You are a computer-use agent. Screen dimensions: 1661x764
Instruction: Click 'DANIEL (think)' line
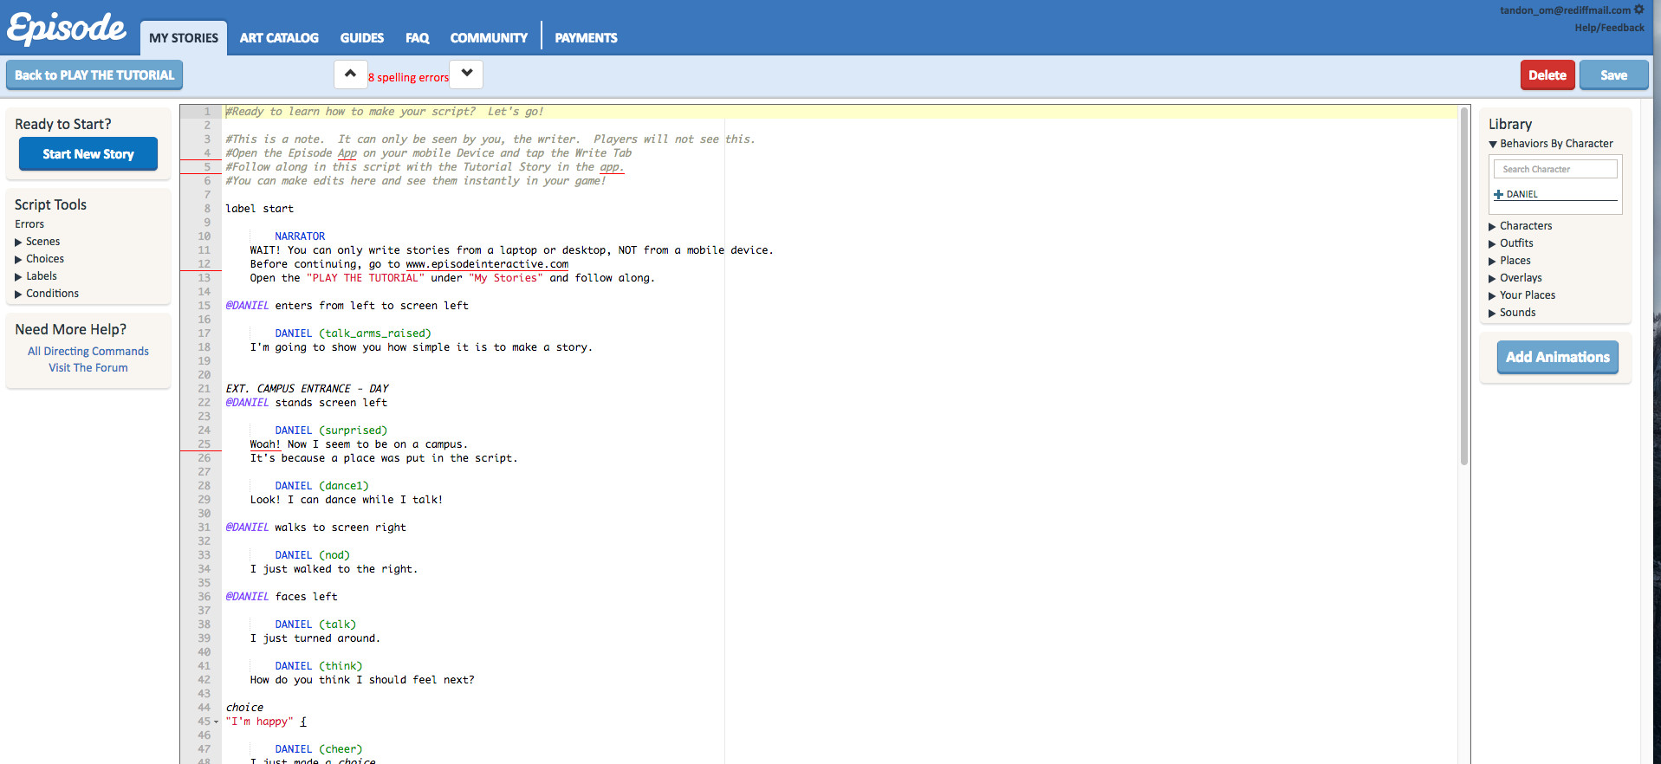coord(319,666)
